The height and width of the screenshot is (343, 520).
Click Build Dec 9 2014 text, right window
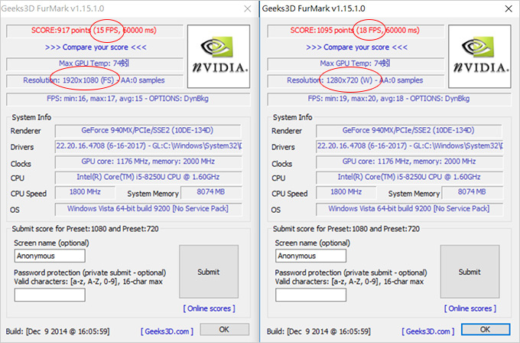319,332
